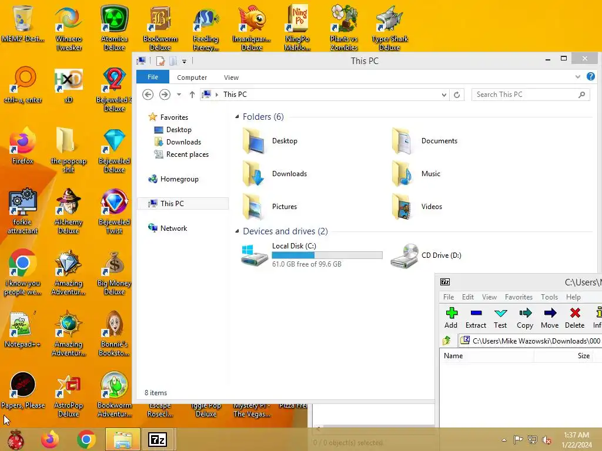This screenshot has height=451, width=602.
Task: Open Chrome from the taskbar
Action: click(x=86, y=439)
